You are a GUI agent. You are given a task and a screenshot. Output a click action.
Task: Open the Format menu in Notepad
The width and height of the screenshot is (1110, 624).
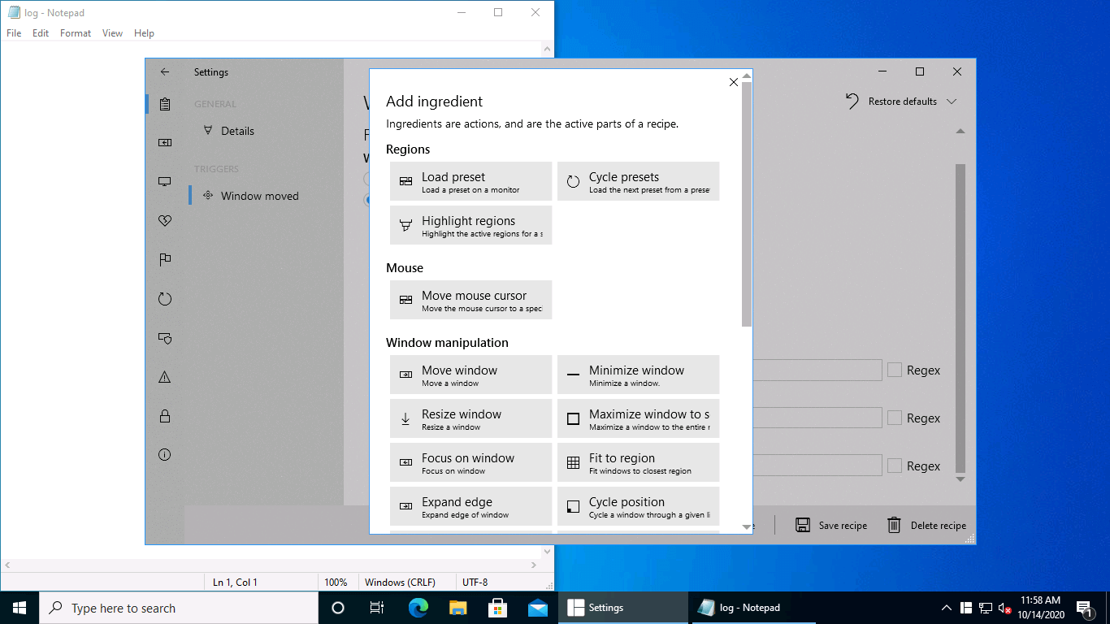click(76, 33)
